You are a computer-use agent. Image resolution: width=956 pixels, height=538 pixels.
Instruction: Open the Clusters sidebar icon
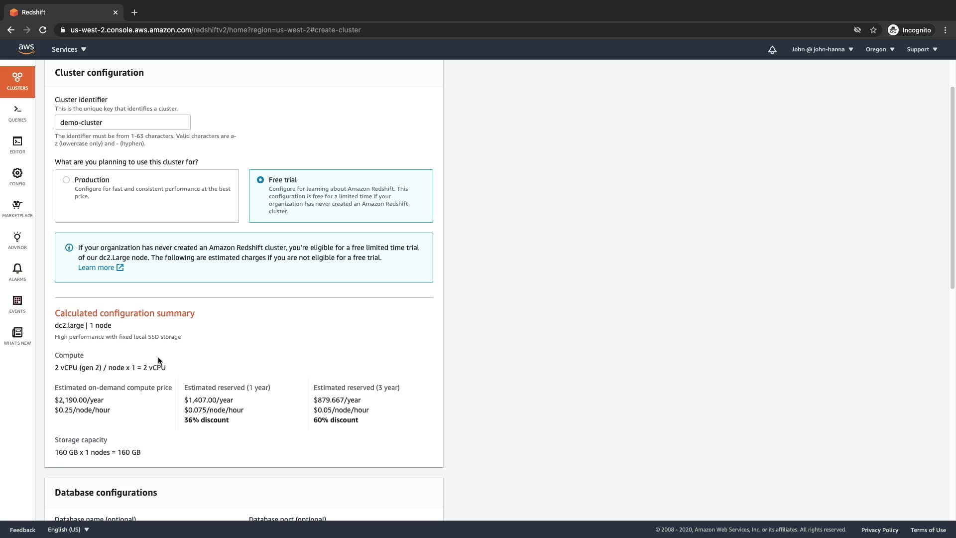17,82
